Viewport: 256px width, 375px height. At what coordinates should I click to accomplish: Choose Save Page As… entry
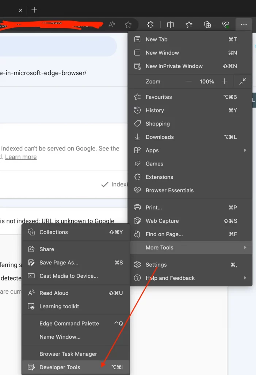point(76,263)
